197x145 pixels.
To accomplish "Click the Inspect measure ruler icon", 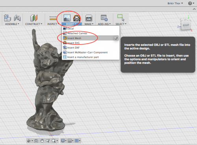I will [x=53, y=18].
